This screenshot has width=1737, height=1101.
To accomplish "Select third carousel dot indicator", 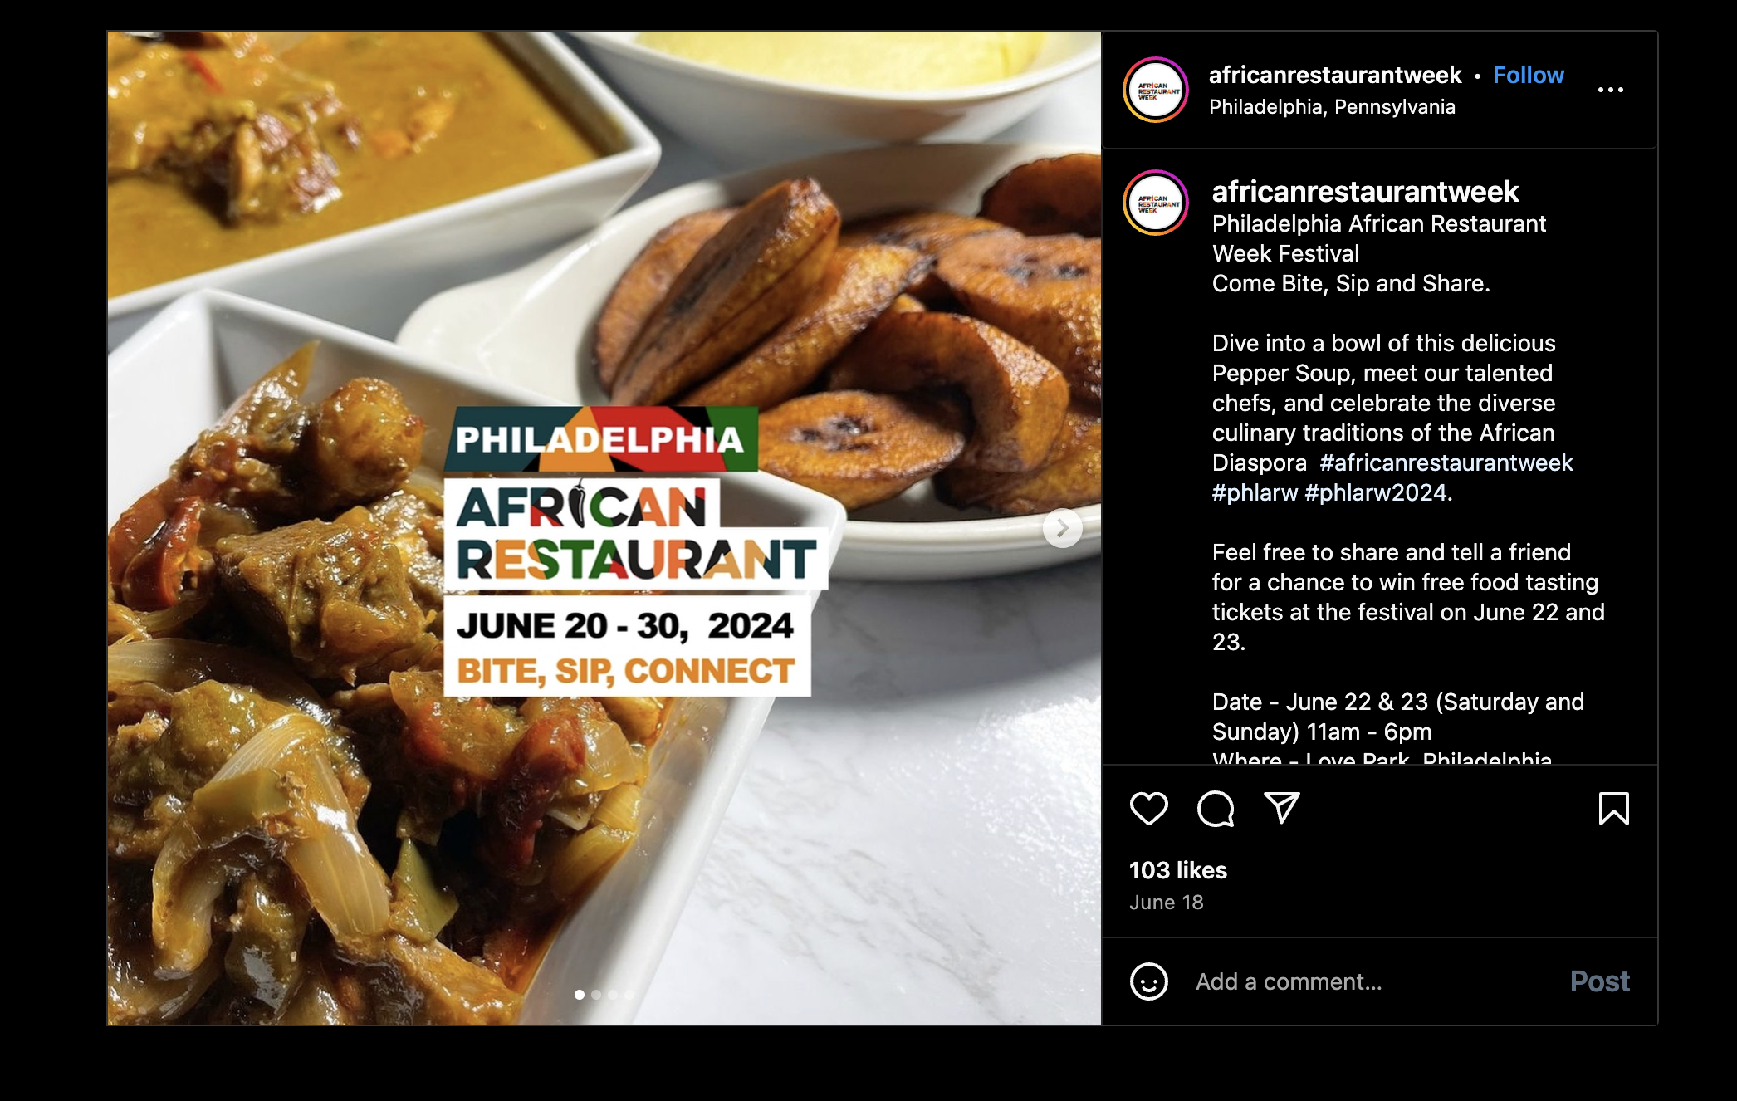I will point(613,995).
